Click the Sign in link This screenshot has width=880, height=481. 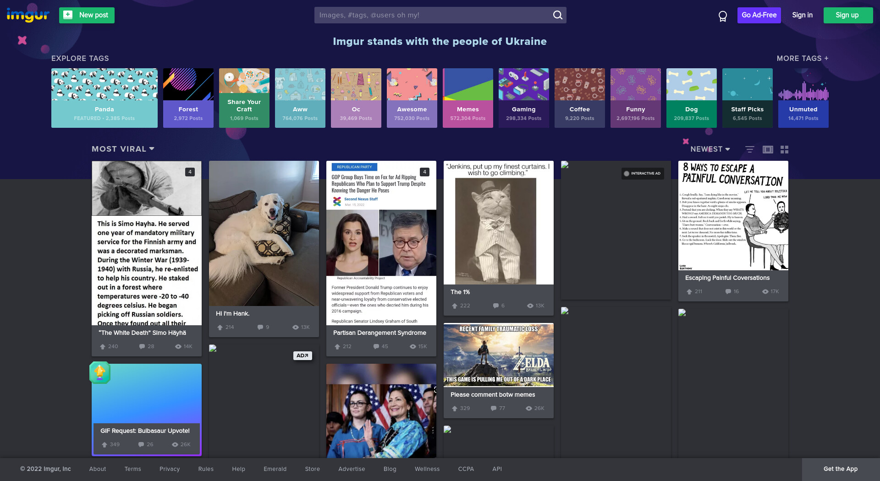tap(802, 15)
